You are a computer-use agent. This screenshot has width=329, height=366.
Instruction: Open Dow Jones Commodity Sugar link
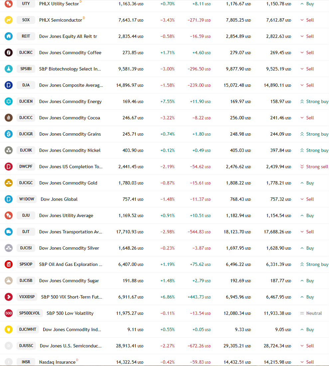point(69,281)
